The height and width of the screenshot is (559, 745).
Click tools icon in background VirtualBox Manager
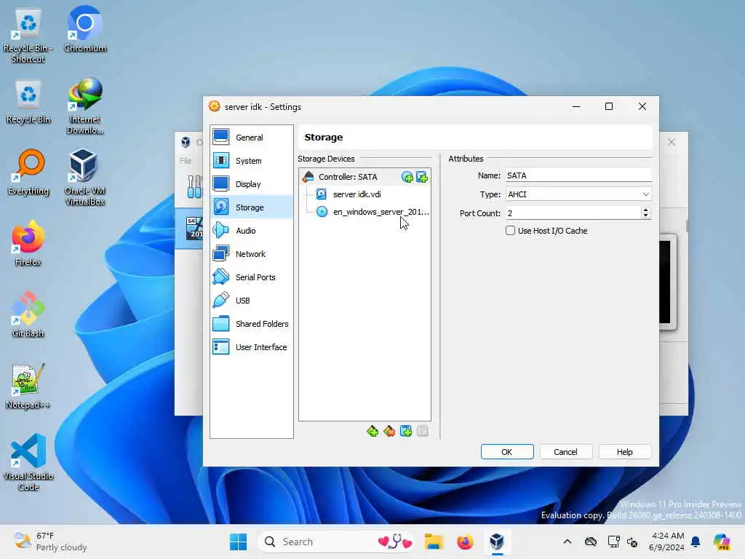point(194,187)
